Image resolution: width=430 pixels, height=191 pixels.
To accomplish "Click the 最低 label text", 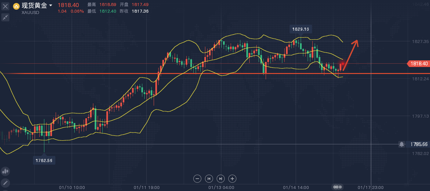I will [92, 11].
